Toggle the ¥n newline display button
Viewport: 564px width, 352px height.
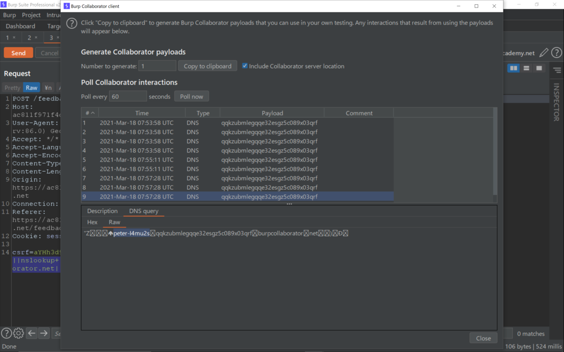[48, 88]
